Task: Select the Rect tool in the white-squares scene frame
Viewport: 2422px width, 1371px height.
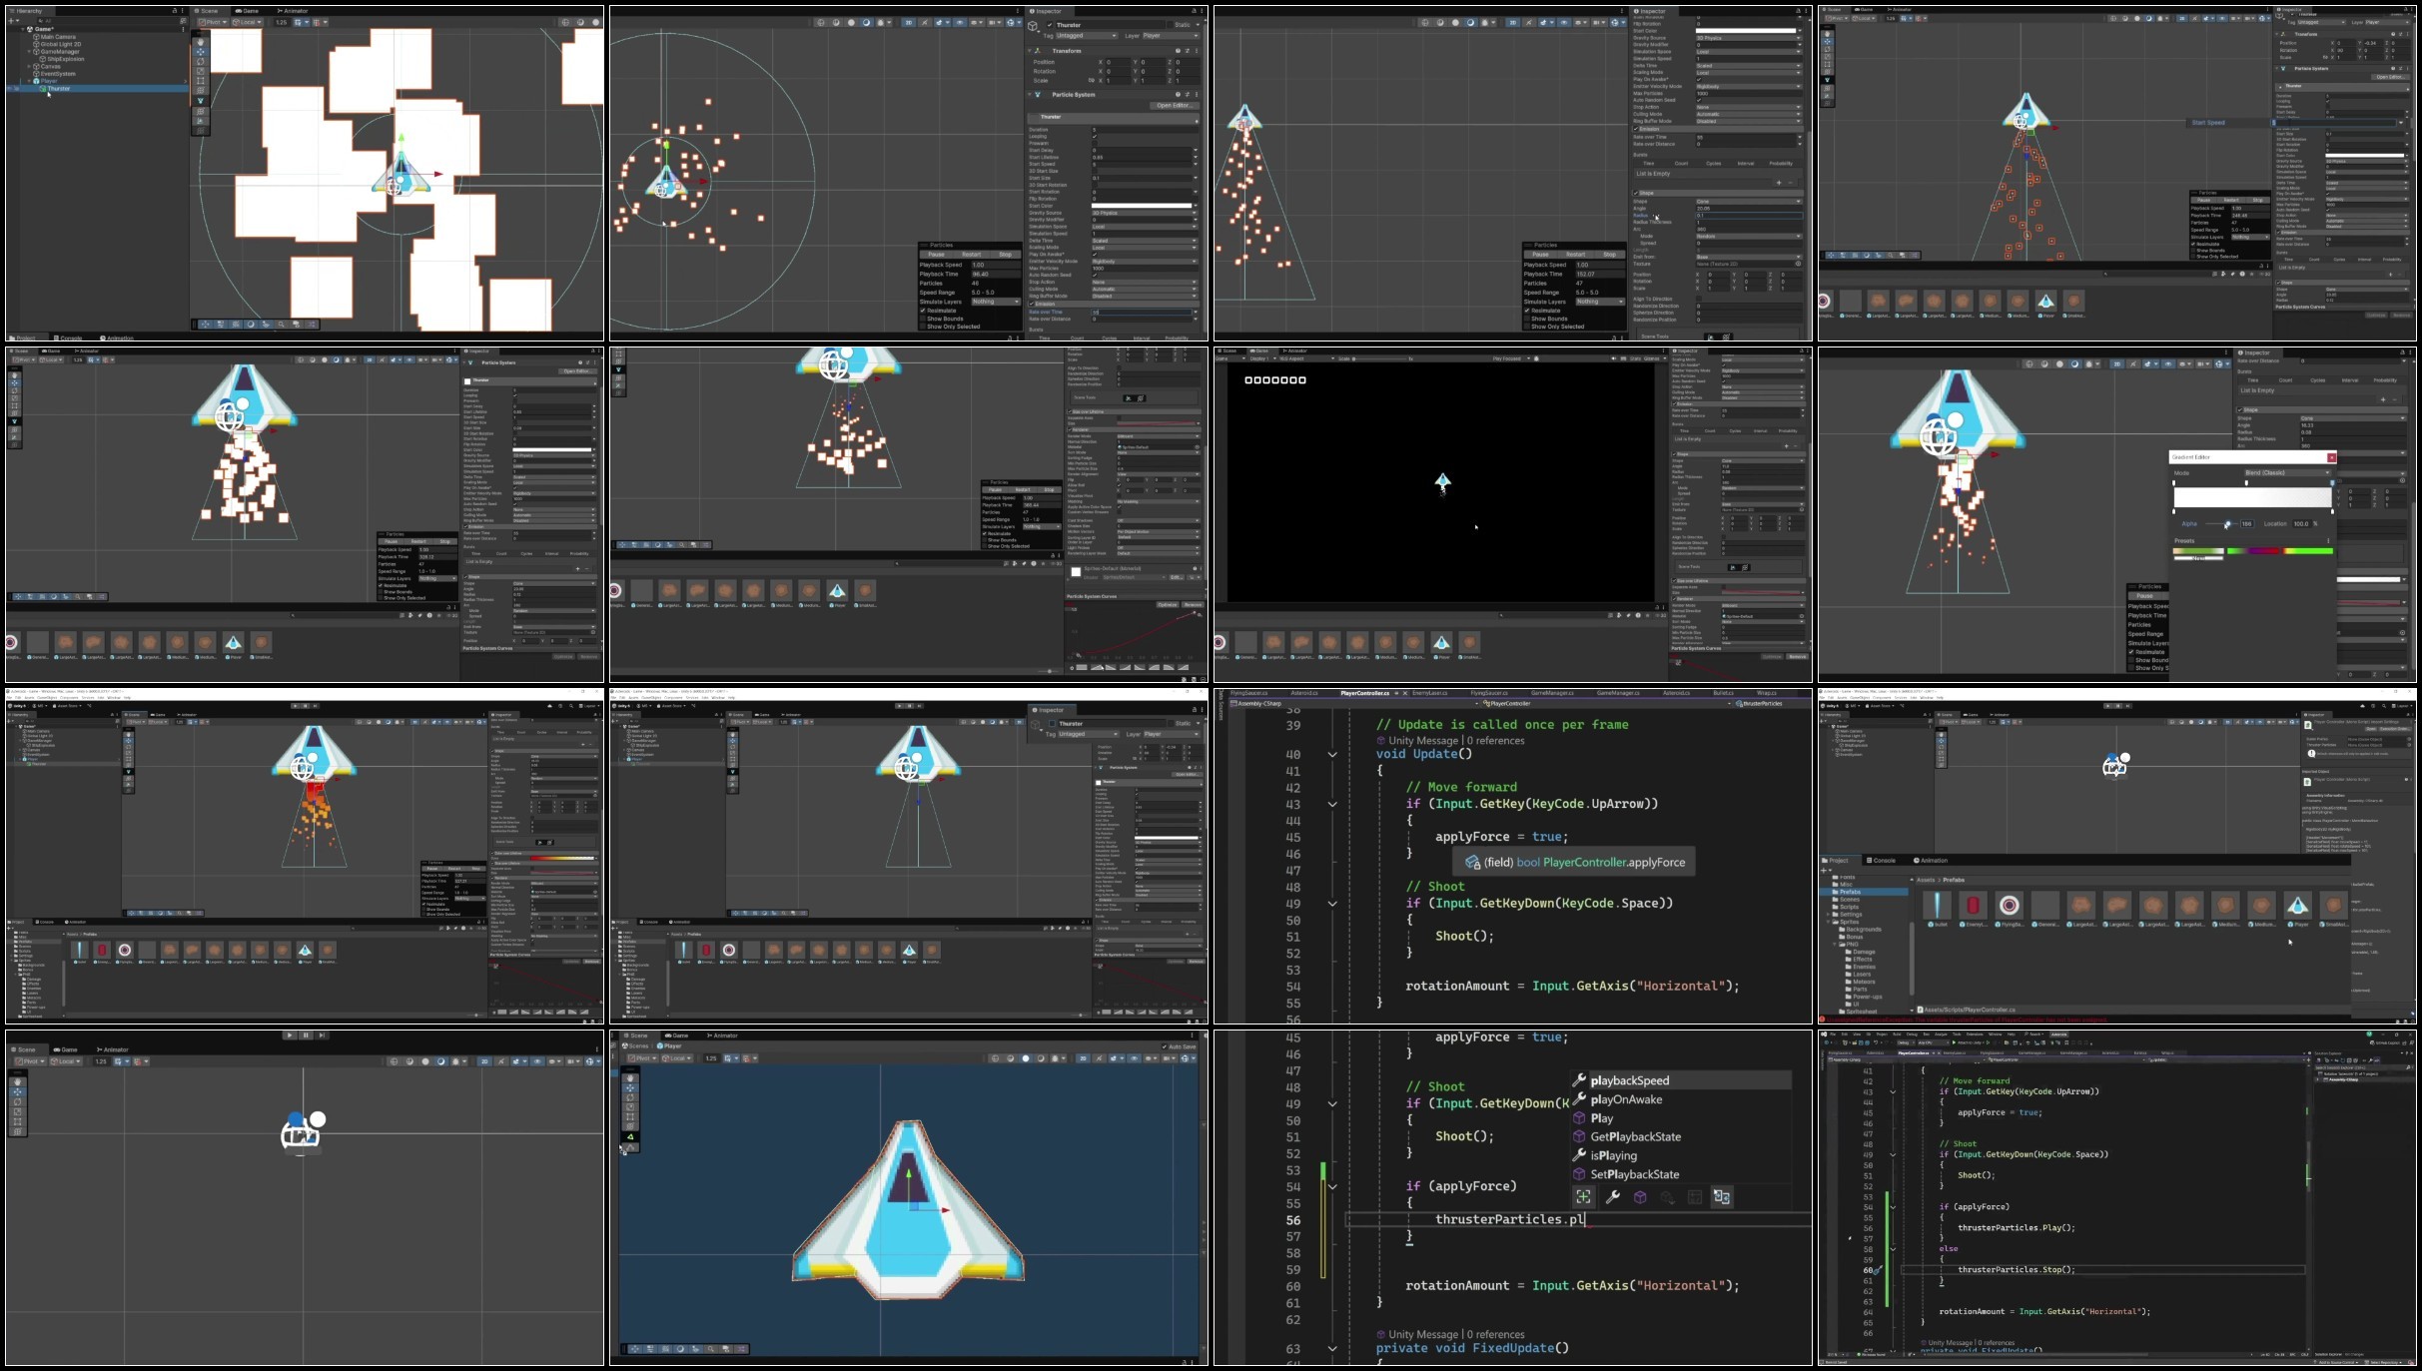Action: 200,81
